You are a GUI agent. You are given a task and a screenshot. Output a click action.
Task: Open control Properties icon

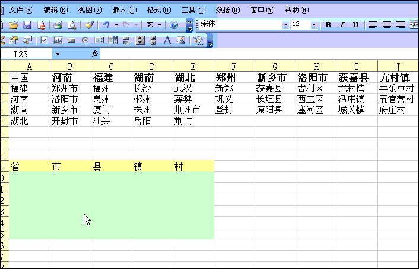(x=14, y=40)
